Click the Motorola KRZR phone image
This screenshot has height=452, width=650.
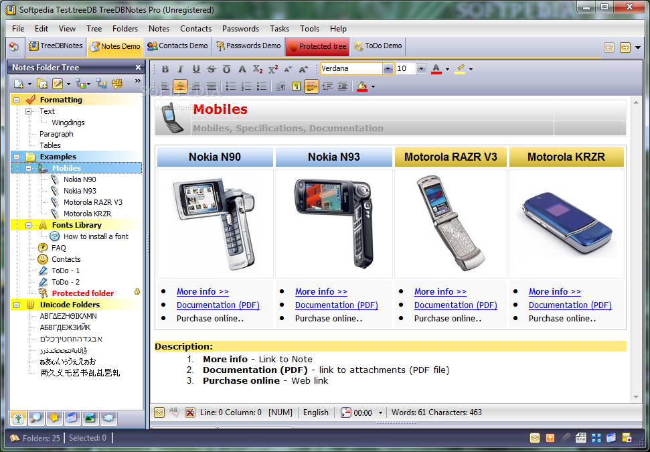click(x=567, y=223)
